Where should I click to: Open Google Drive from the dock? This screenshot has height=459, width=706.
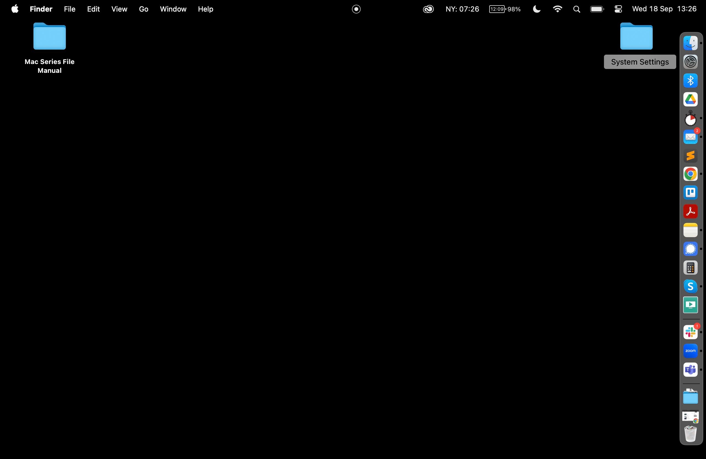pyautogui.click(x=690, y=99)
